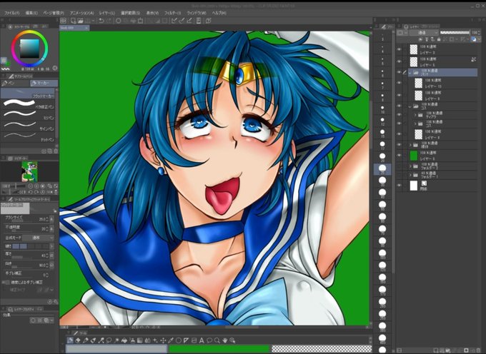Toggle visibility of レイヤー 10
The width and height of the screenshot is (486, 354).
[x=400, y=83]
